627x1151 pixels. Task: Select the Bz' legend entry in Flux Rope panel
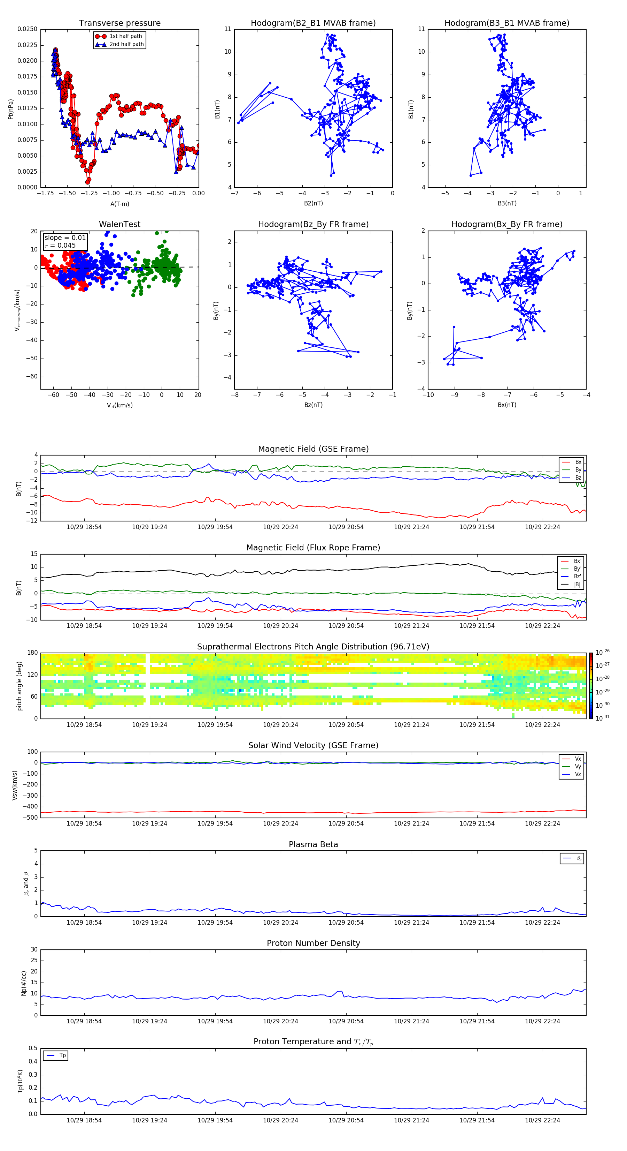tap(571, 577)
